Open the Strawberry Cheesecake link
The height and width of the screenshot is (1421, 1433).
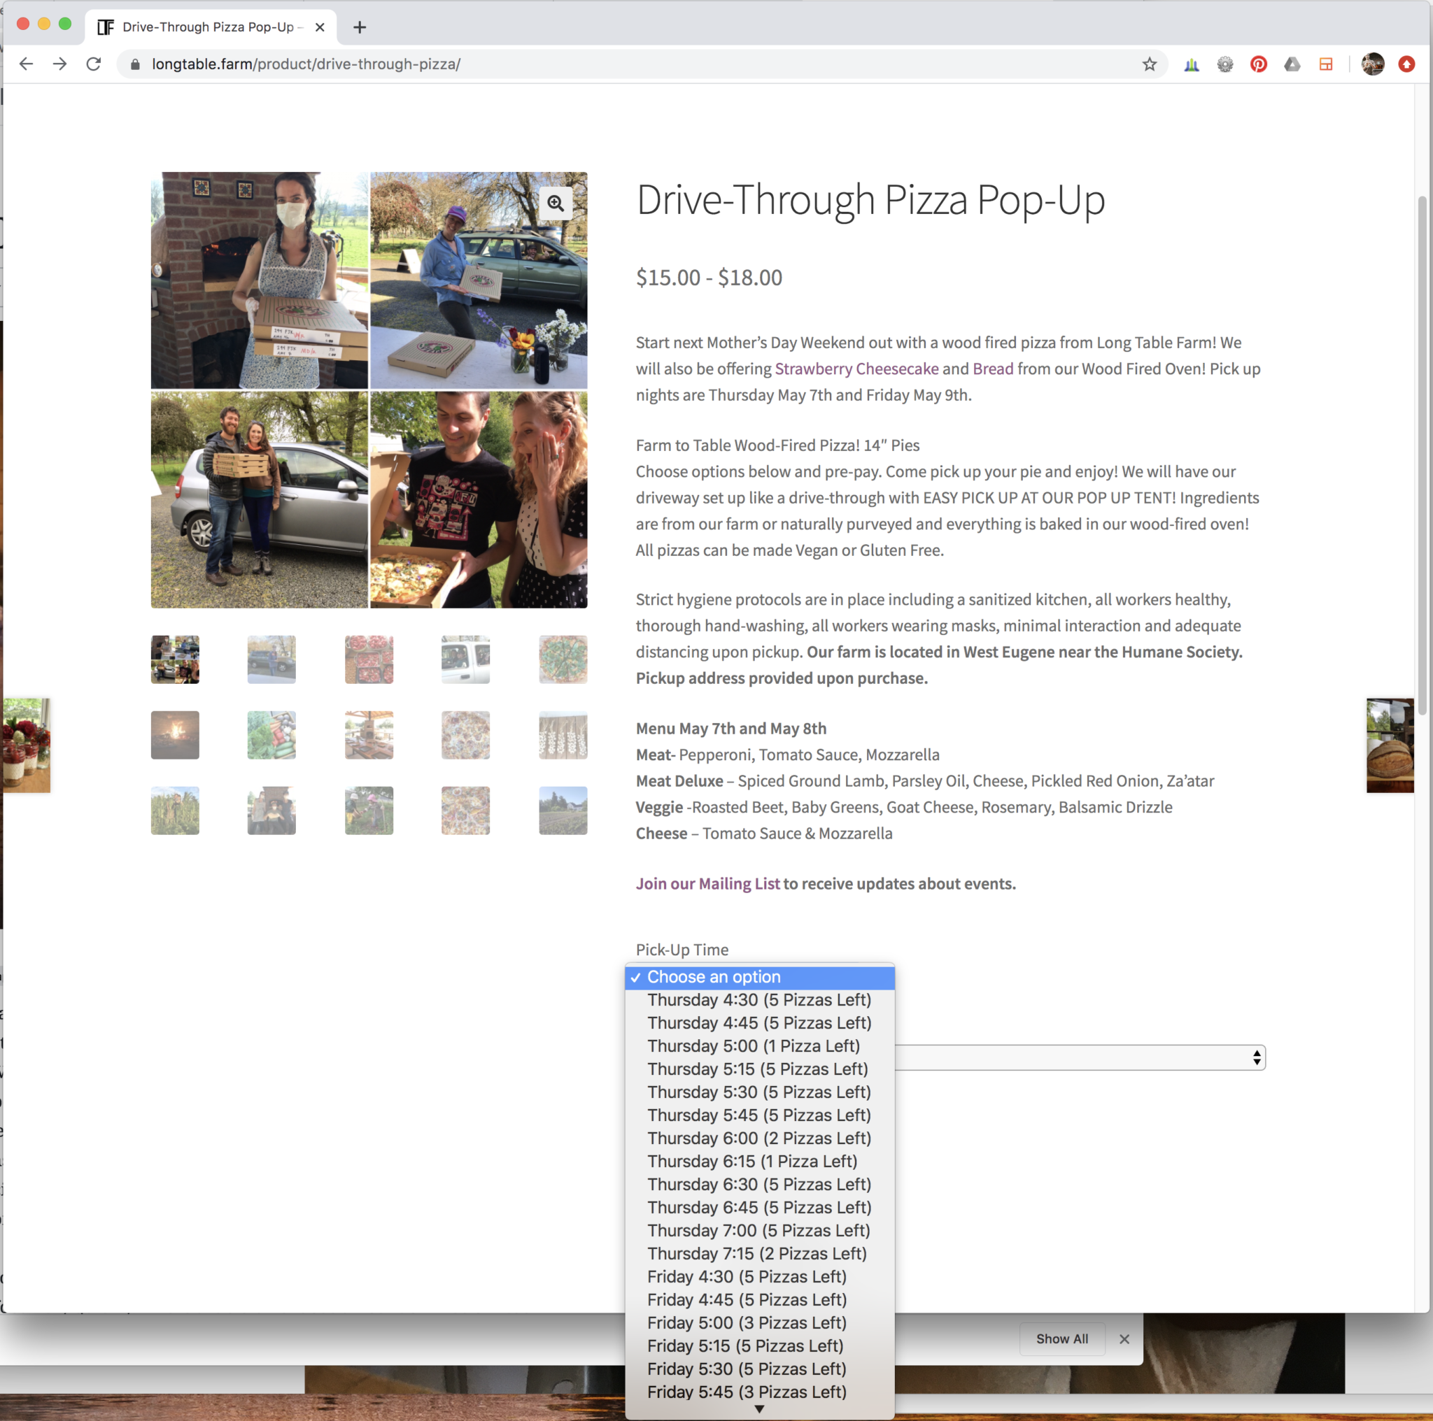(x=856, y=369)
